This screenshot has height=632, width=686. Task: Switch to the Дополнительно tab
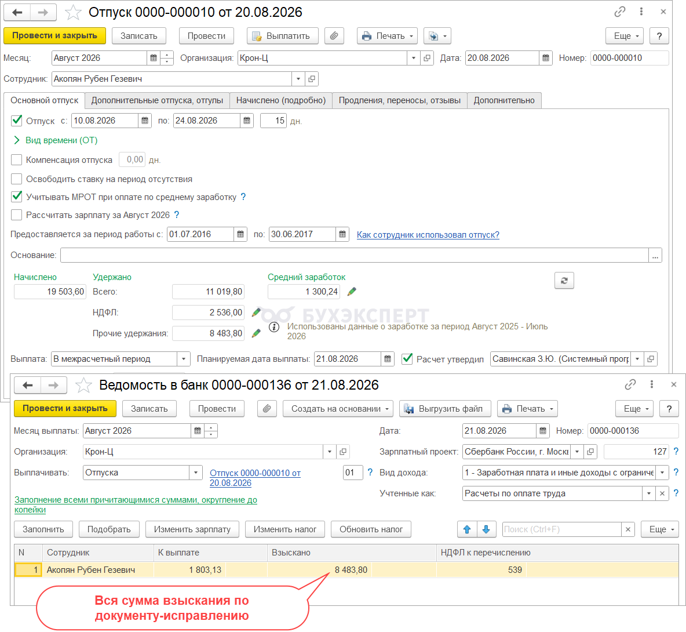click(504, 100)
